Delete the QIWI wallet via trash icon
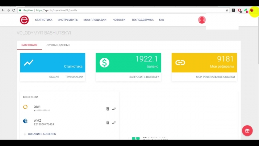Viewport: 259px width, 146px height. pos(108,109)
